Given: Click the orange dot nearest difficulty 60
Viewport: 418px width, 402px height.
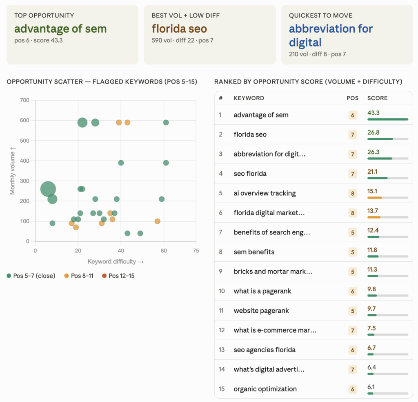Looking at the screenshot, I should 157,221.
